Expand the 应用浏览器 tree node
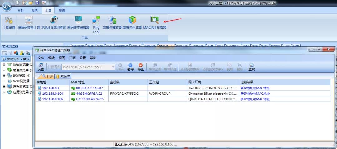This screenshot has width=337, height=149. tap(4, 92)
